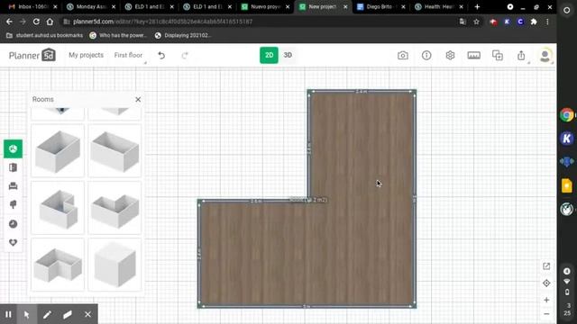Toggle the ruler measurement icon
The image size is (577, 324).
(473, 56)
